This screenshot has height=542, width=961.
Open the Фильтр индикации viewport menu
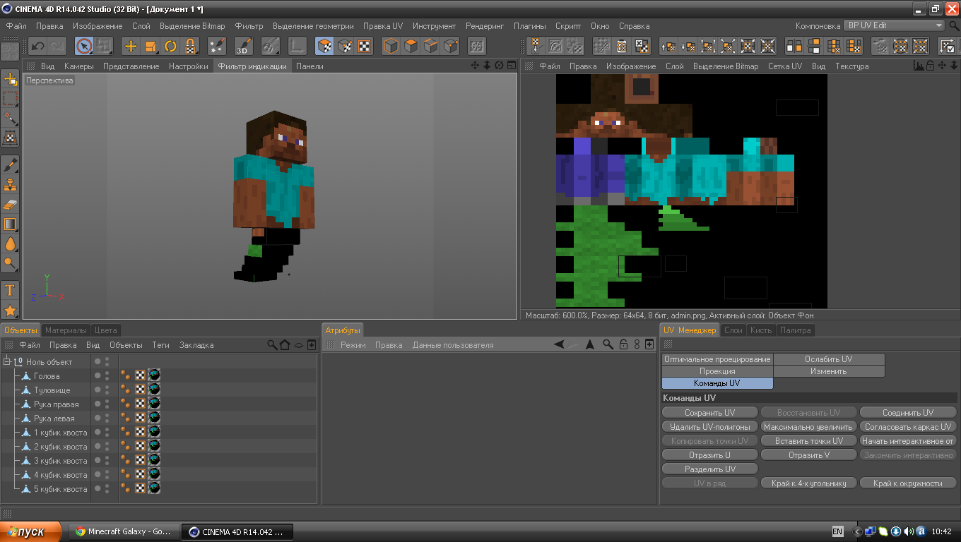[252, 66]
